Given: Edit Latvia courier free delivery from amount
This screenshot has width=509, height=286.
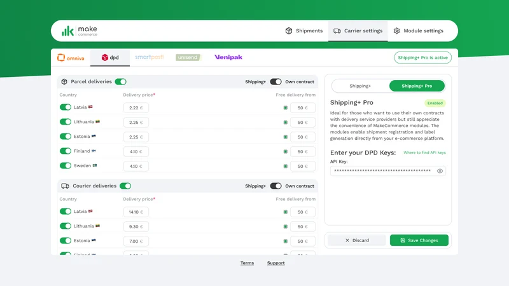Looking at the screenshot, I should [303, 212].
